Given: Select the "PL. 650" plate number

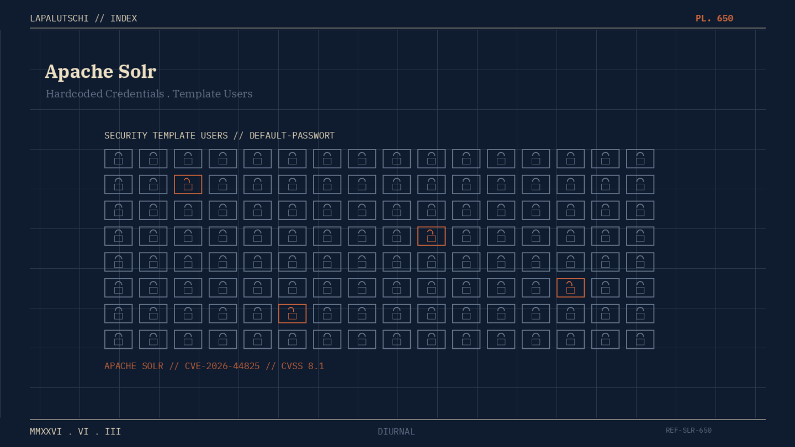Looking at the screenshot, I should (x=714, y=18).
